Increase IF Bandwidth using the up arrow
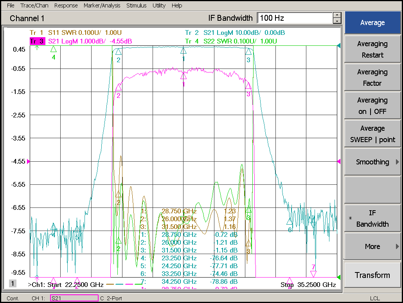Screen dimensions: 403x303 tap(337, 15)
